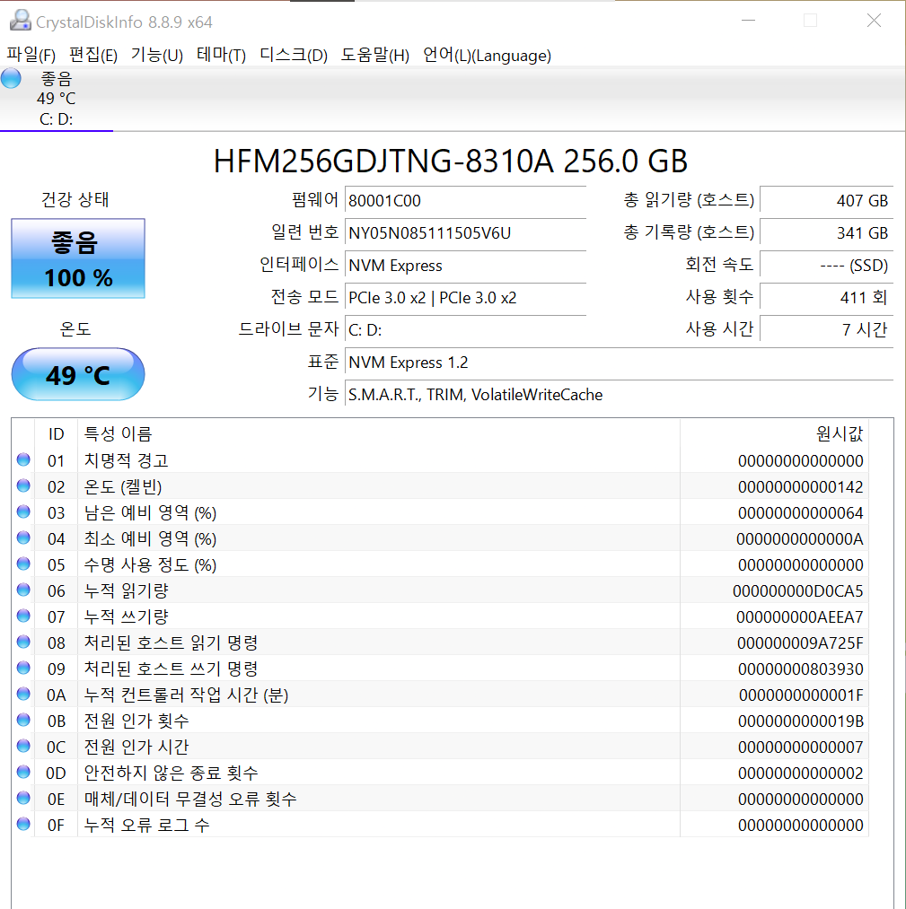Open the 디스크(D) menu

click(294, 55)
